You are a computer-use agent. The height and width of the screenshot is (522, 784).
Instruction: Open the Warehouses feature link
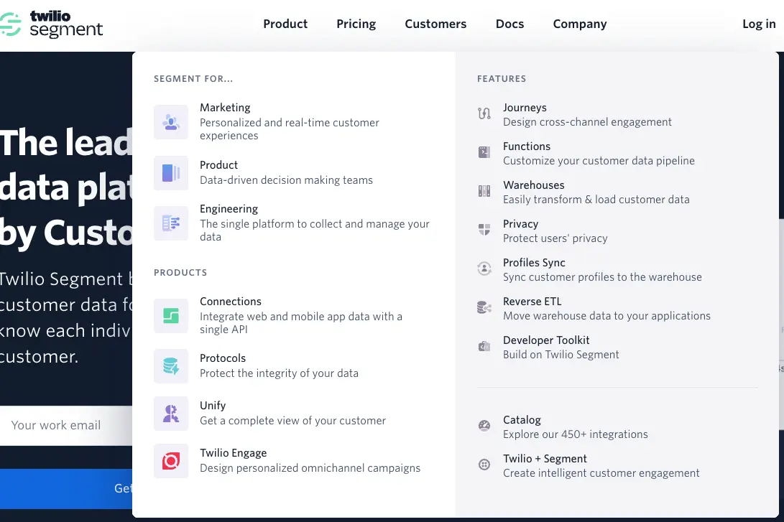click(x=534, y=185)
